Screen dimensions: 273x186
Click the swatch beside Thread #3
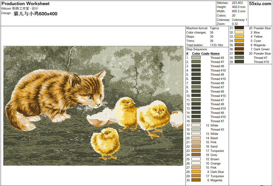click(x=196, y=129)
